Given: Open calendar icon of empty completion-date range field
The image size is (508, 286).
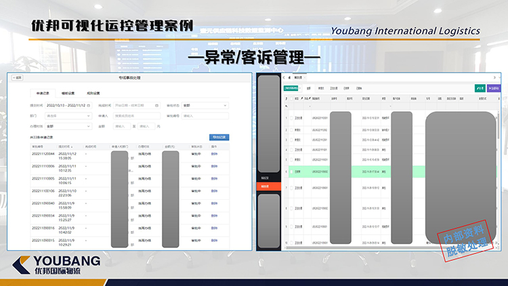Looking at the screenshot, I should click(x=157, y=105).
